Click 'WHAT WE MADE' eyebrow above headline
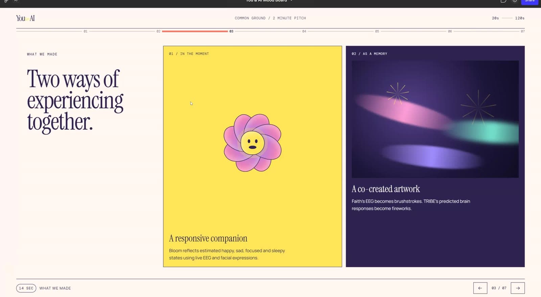Image resolution: width=541 pixels, height=297 pixels. click(x=42, y=54)
